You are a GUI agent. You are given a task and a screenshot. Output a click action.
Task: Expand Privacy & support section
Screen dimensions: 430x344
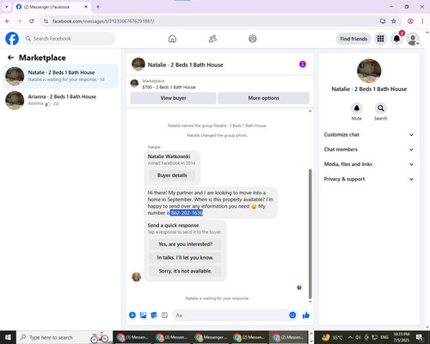click(x=369, y=179)
